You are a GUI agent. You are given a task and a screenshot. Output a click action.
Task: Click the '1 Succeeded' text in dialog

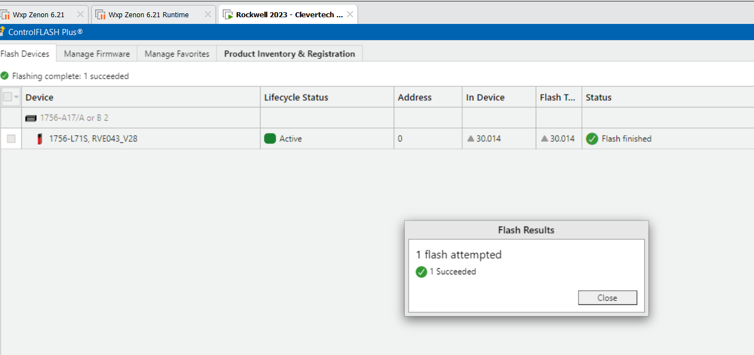click(453, 272)
